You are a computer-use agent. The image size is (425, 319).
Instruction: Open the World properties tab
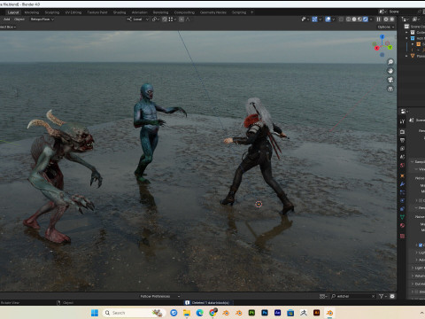click(x=402, y=165)
